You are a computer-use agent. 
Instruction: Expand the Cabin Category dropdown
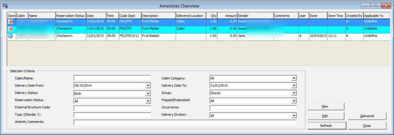294,78
